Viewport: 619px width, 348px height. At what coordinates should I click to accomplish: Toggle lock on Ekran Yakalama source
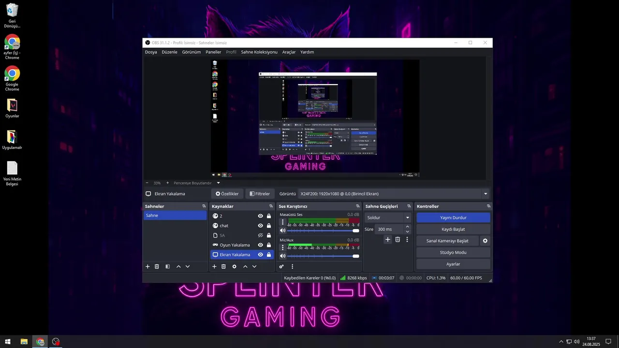pos(269,255)
